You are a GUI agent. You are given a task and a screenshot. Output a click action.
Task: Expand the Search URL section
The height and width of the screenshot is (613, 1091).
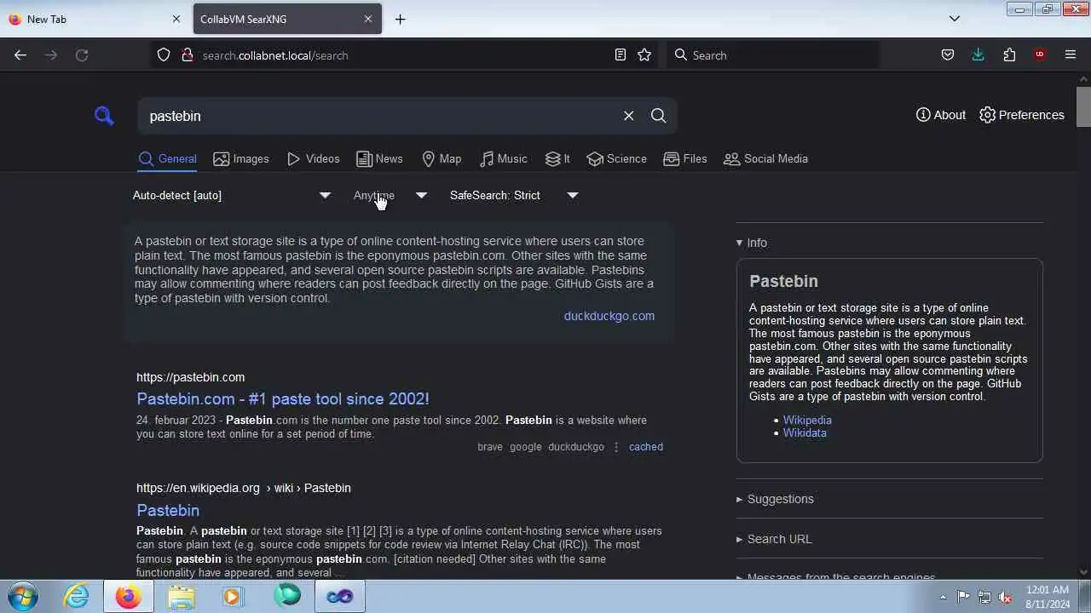coord(773,539)
